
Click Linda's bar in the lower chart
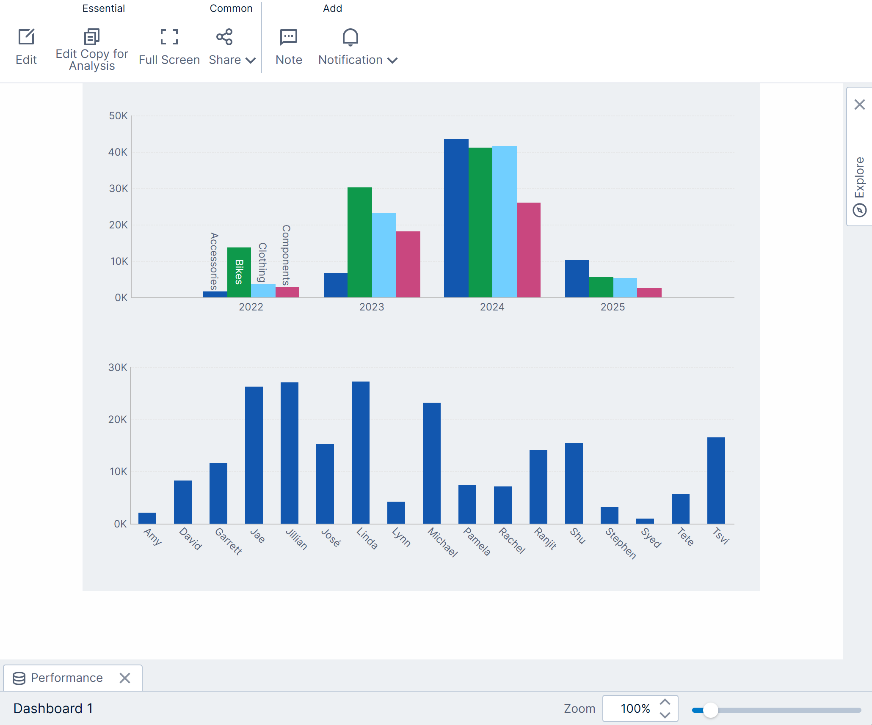coord(361,453)
